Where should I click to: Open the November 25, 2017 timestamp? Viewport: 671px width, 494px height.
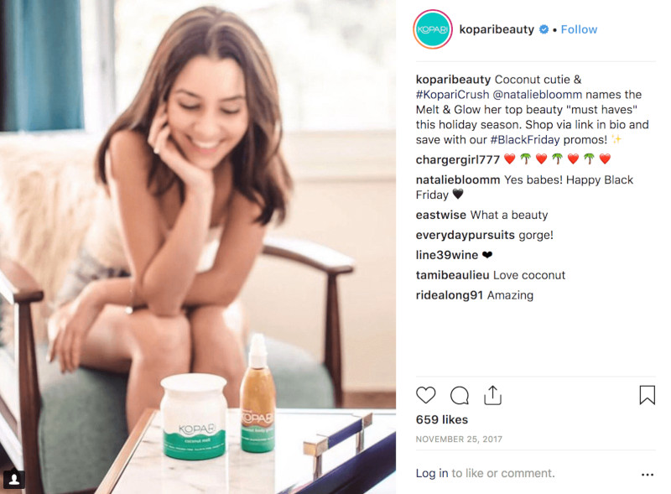point(459,439)
